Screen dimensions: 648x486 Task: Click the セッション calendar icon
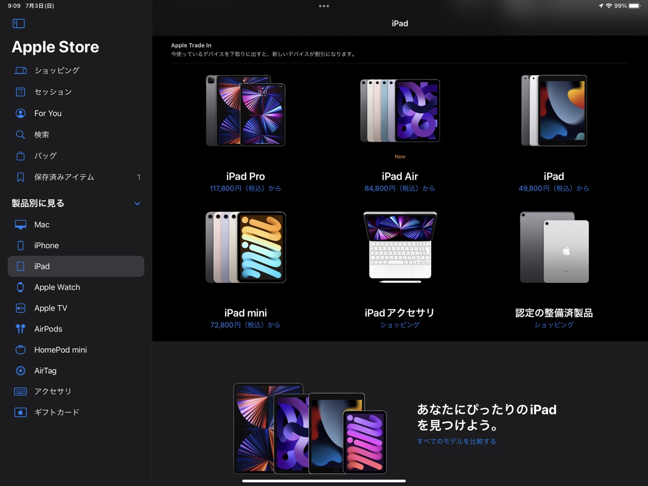[20, 92]
